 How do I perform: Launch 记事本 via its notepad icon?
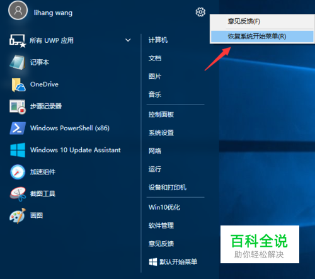tap(18, 62)
